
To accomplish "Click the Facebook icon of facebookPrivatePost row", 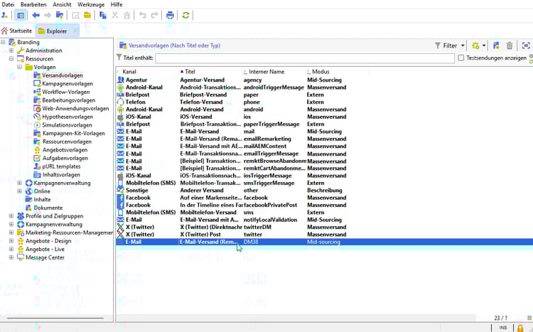I will (120, 205).
